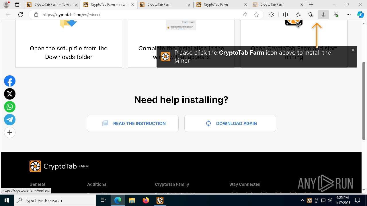Share page via Facebook icon
Image resolution: width=367 pixels, height=206 pixels.
pyautogui.click(x=10, y=81)
